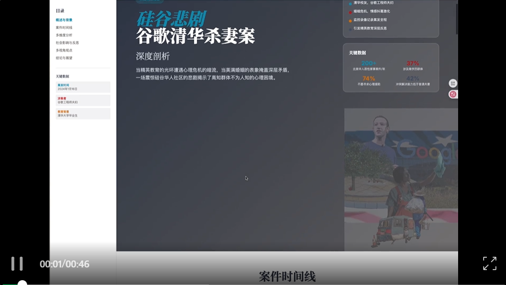506x285 pixels.
Task: Click the 教育背景 清华大学毕业生 card
Action: pyautogui.click(x=83, y=113)
